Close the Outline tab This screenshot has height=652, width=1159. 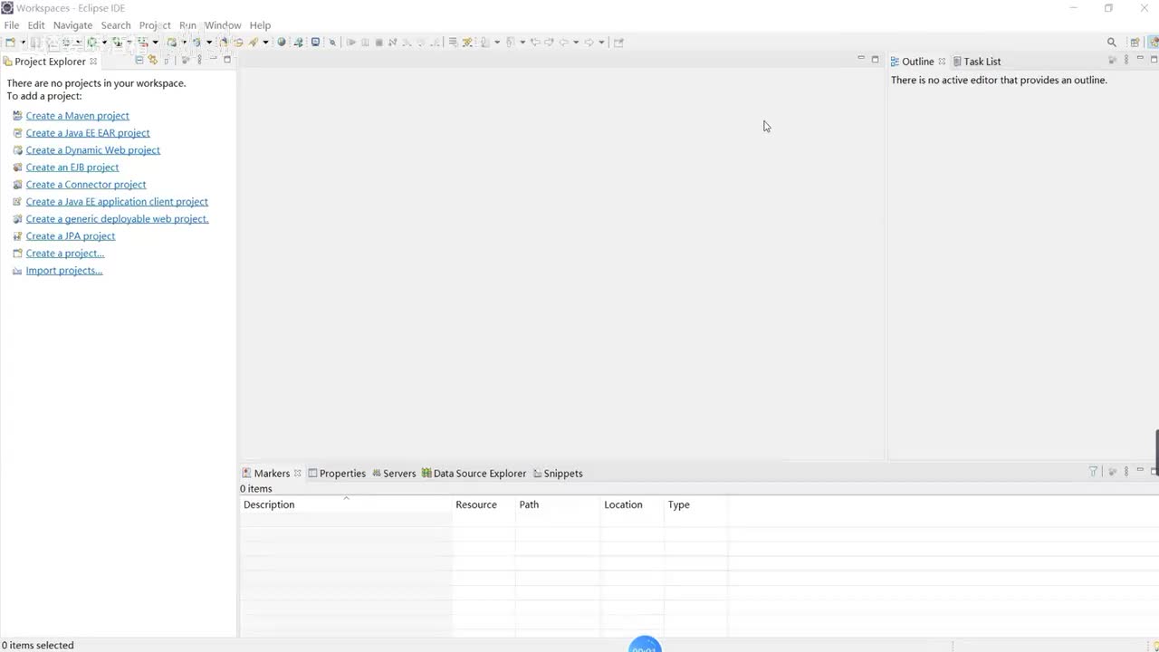pyautogui.click(x=942, y=62)
